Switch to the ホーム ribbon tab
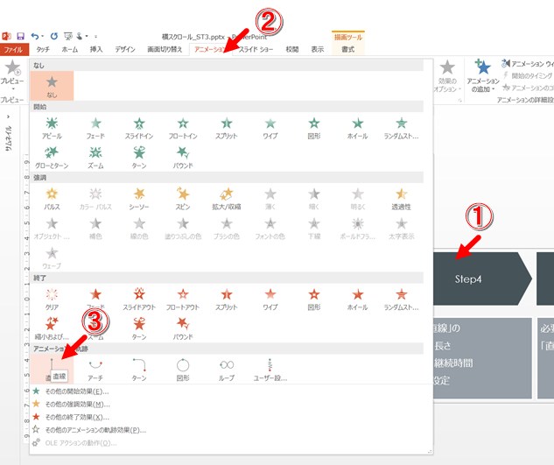Image resolution: width=554 pixels, height=465 pixels. (x=70, y=50)
